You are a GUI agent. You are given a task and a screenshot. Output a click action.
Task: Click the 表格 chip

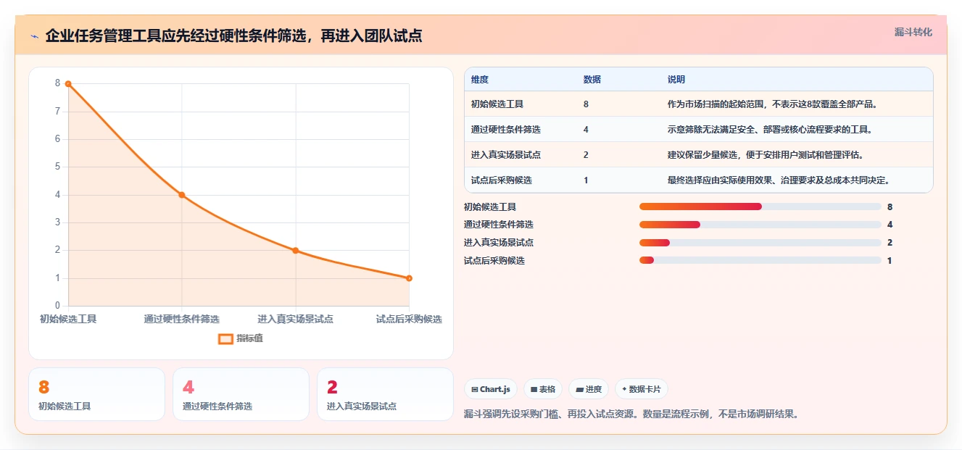tap(543, 389)
